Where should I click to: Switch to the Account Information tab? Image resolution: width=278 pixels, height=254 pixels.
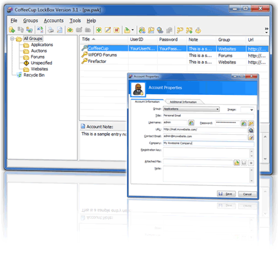147,102
